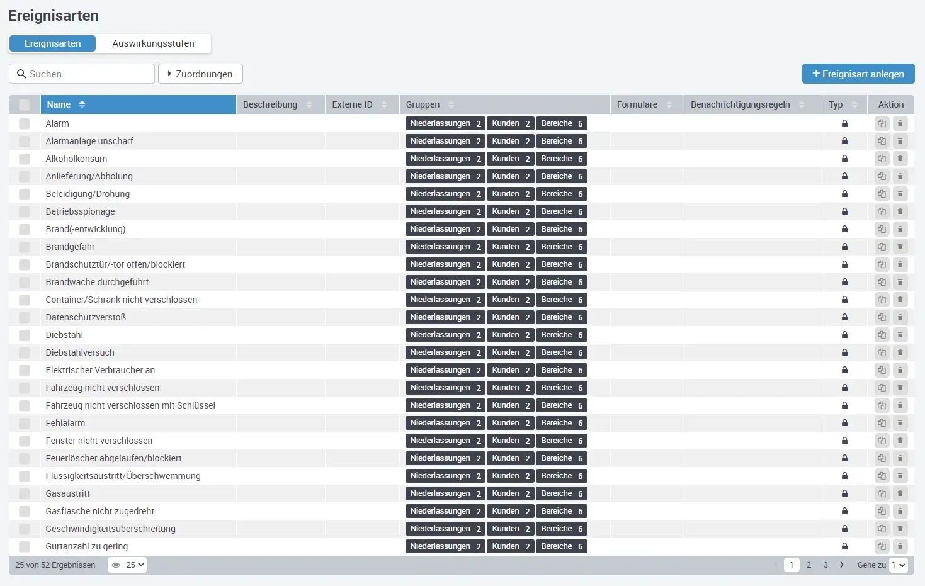This screenshot has height=586, width=925.
Task: Toggle the select-all checkbox in the header
Action: point(25,104)
